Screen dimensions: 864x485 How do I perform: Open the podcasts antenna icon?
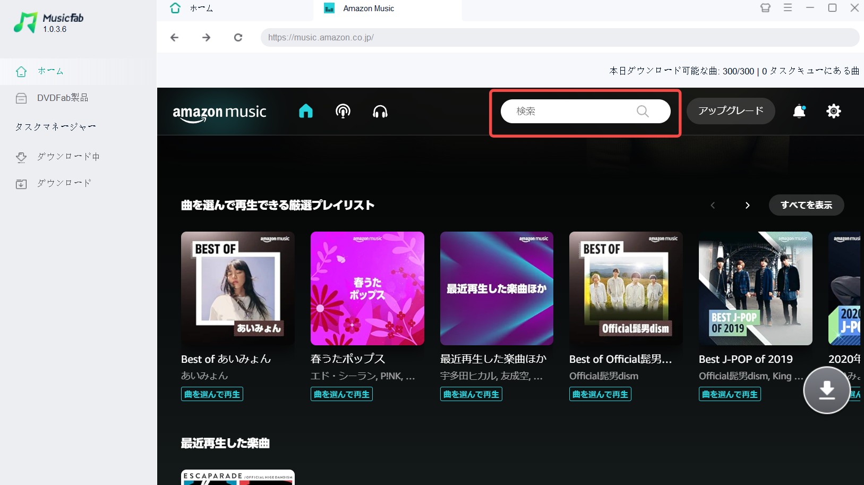click(343, 111)
